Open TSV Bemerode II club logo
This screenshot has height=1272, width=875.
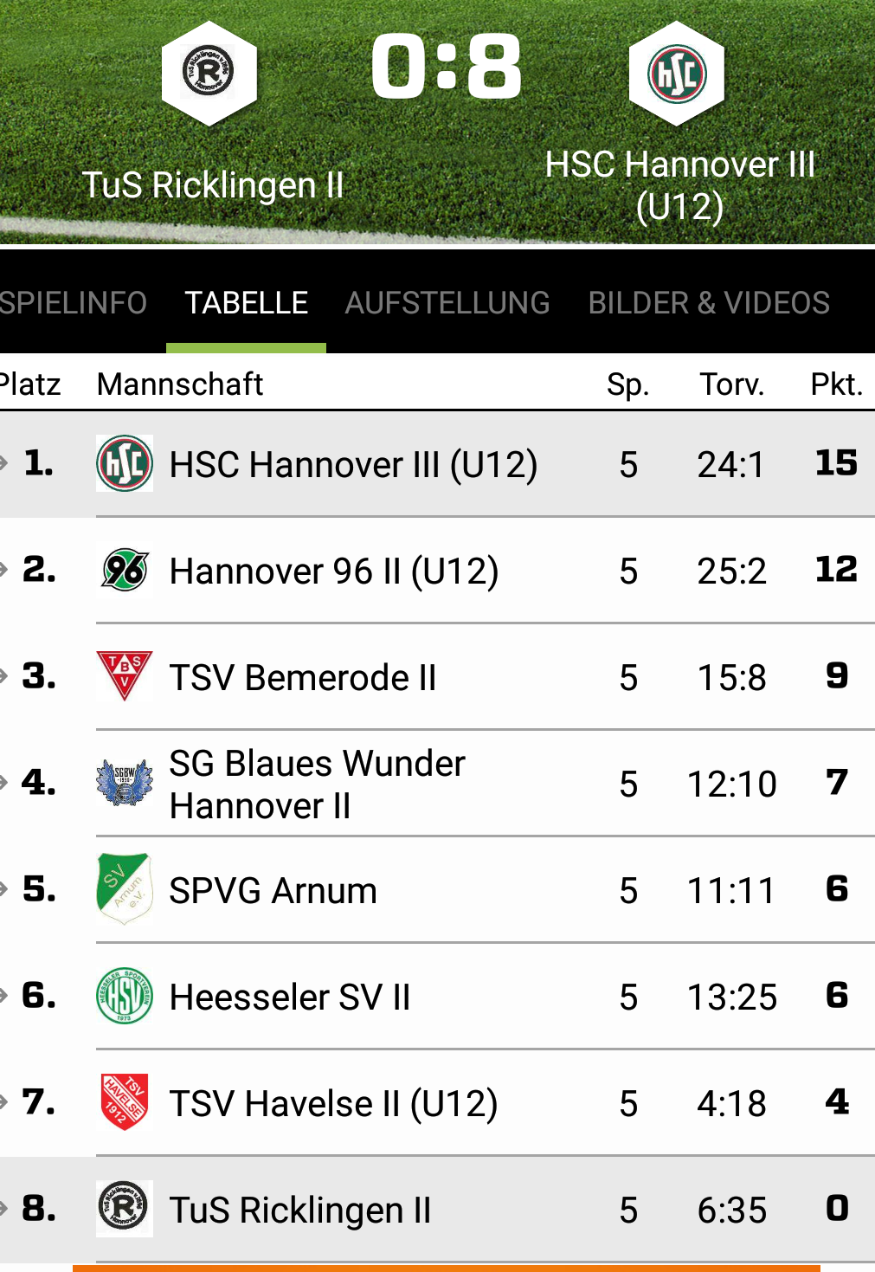(125, 676)
